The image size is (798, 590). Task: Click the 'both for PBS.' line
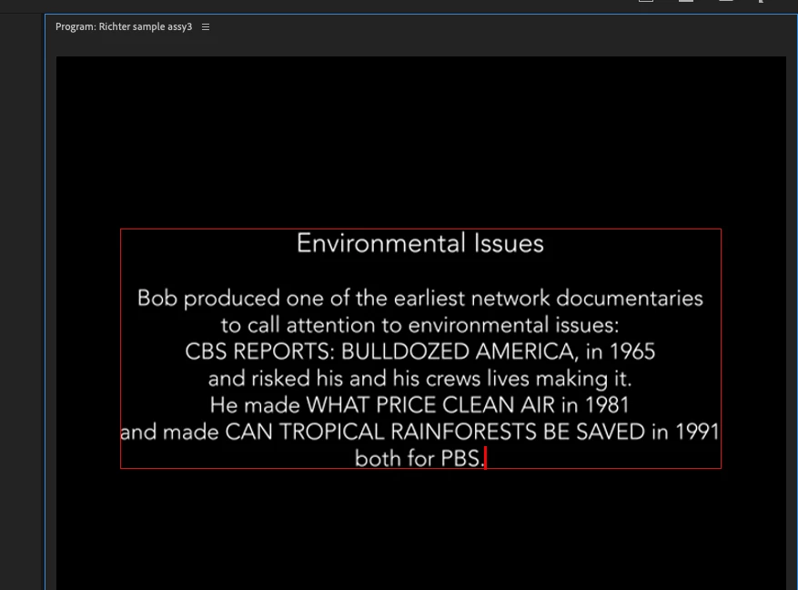[419, 459]
